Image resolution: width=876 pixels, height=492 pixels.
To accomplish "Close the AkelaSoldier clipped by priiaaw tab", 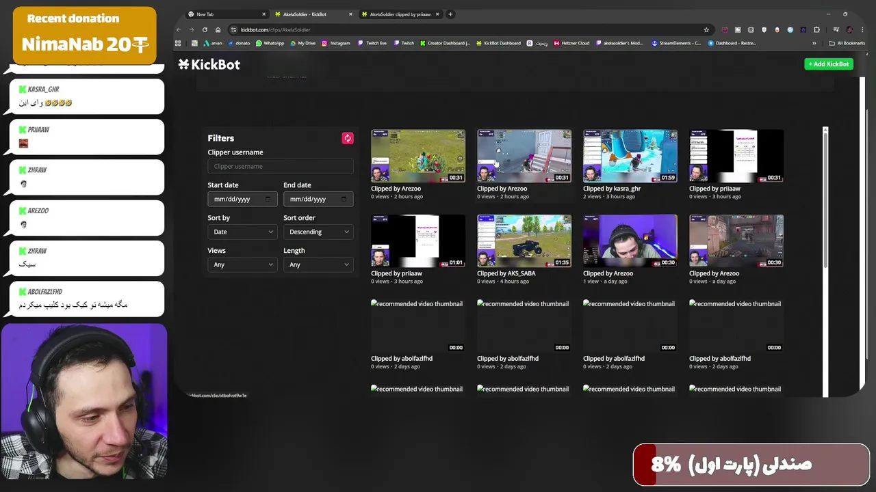I will [438, 14].
